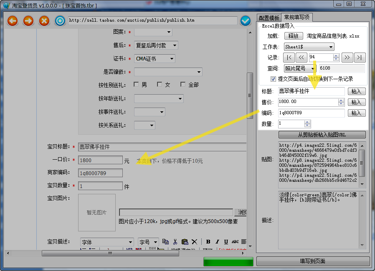Click 粘入 button next to 编码
The image size is (375, 271).
point(356,113)
